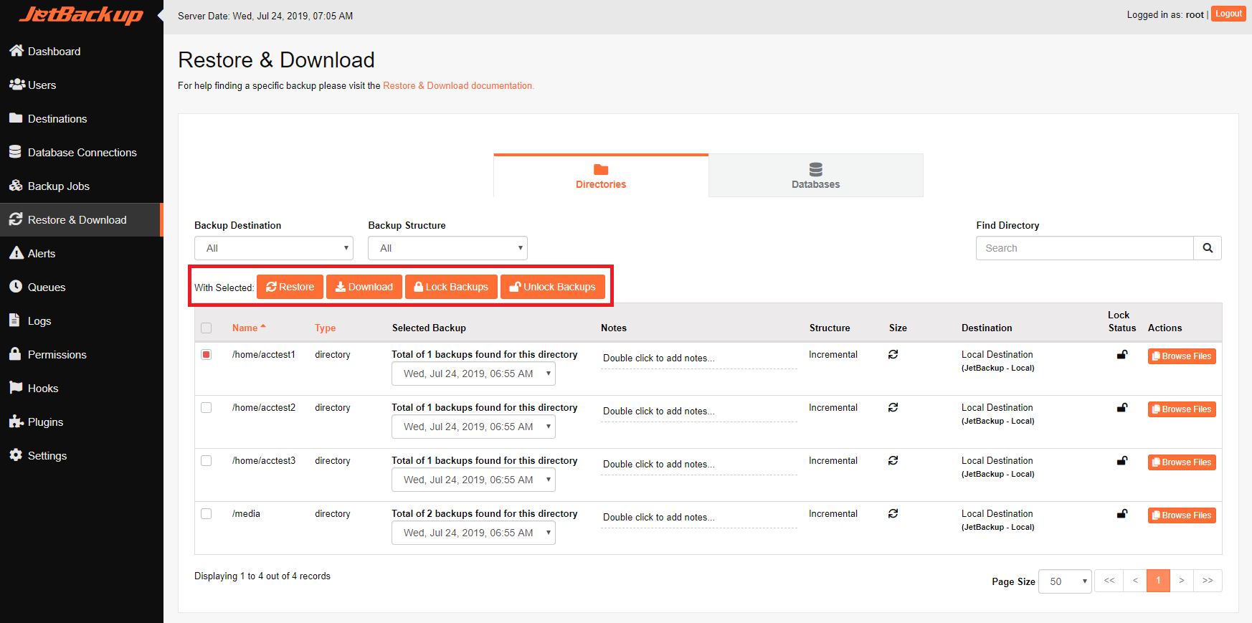Click the lock status icon for /home/acctest3
The image size is (1252, 623).
1122,460
